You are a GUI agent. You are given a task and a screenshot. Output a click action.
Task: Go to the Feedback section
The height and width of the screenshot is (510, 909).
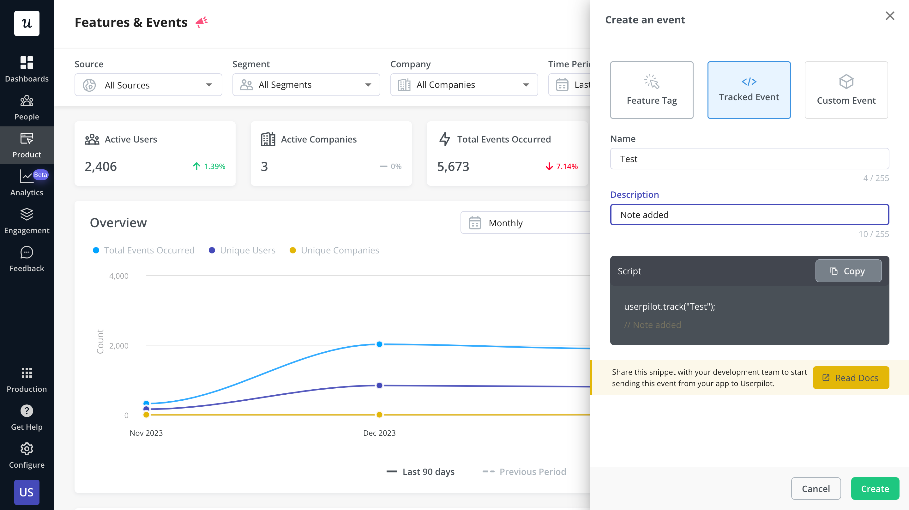(27, 258)
